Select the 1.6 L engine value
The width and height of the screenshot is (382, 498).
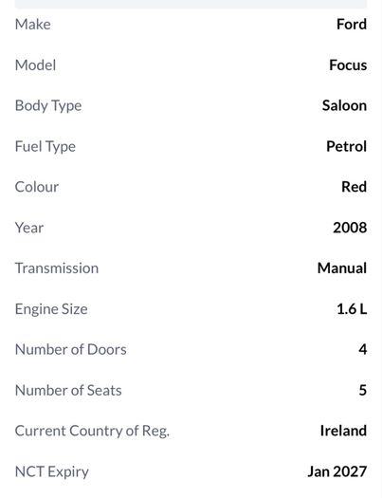(x=352, y=309)
